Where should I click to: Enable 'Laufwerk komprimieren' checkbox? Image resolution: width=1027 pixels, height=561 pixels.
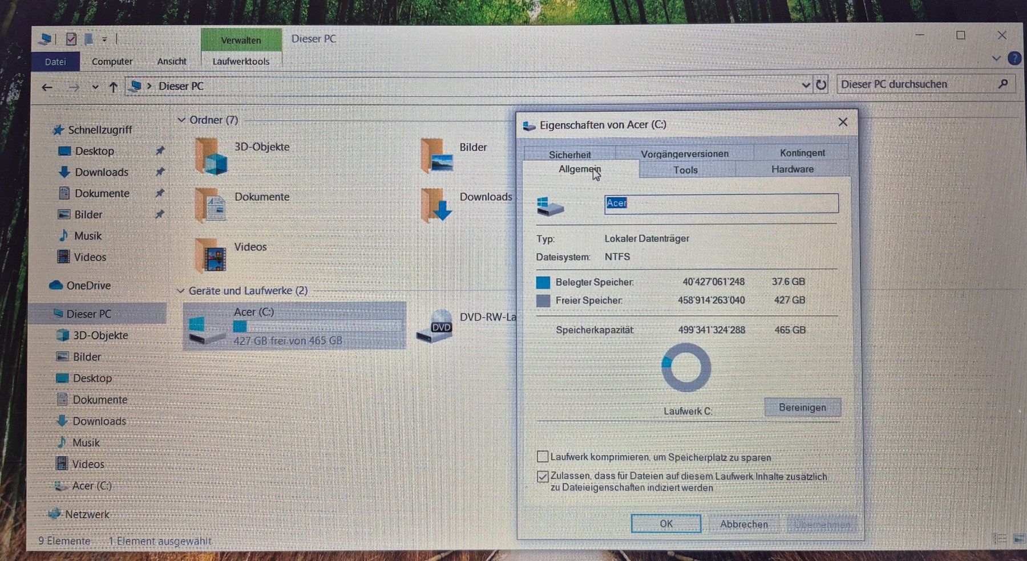point(543,457)
